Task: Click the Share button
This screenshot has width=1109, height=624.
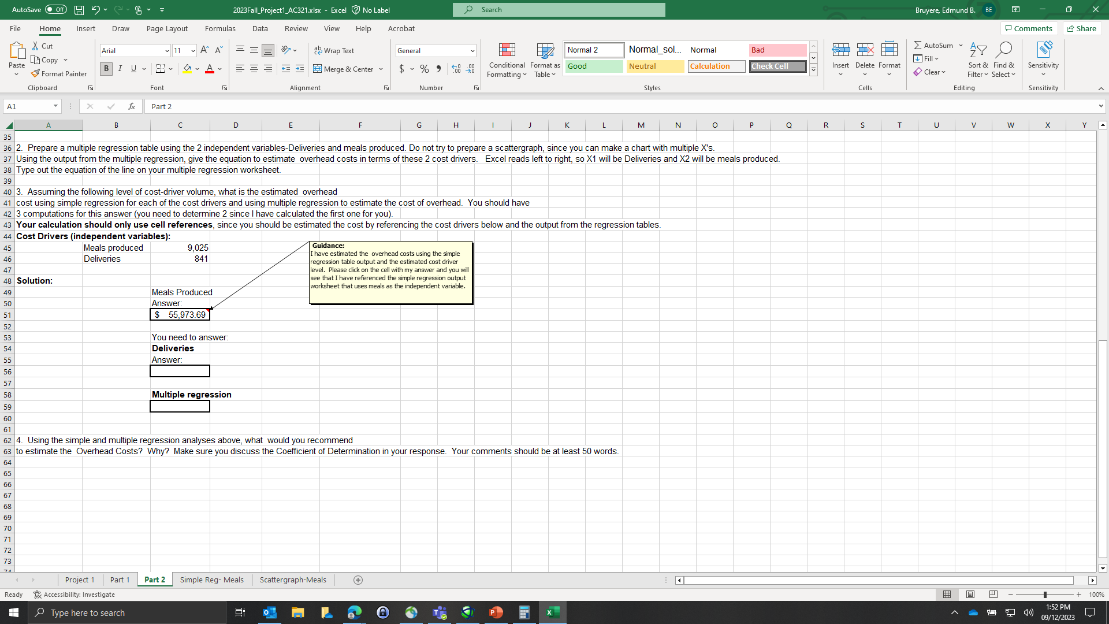Action: click(1082, 28)
